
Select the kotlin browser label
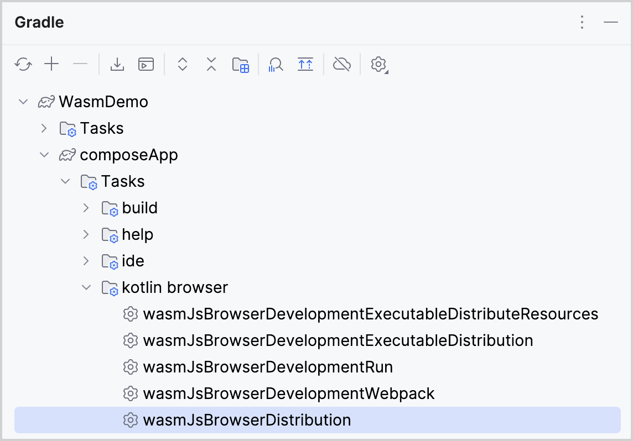click(x=175, y=287)
